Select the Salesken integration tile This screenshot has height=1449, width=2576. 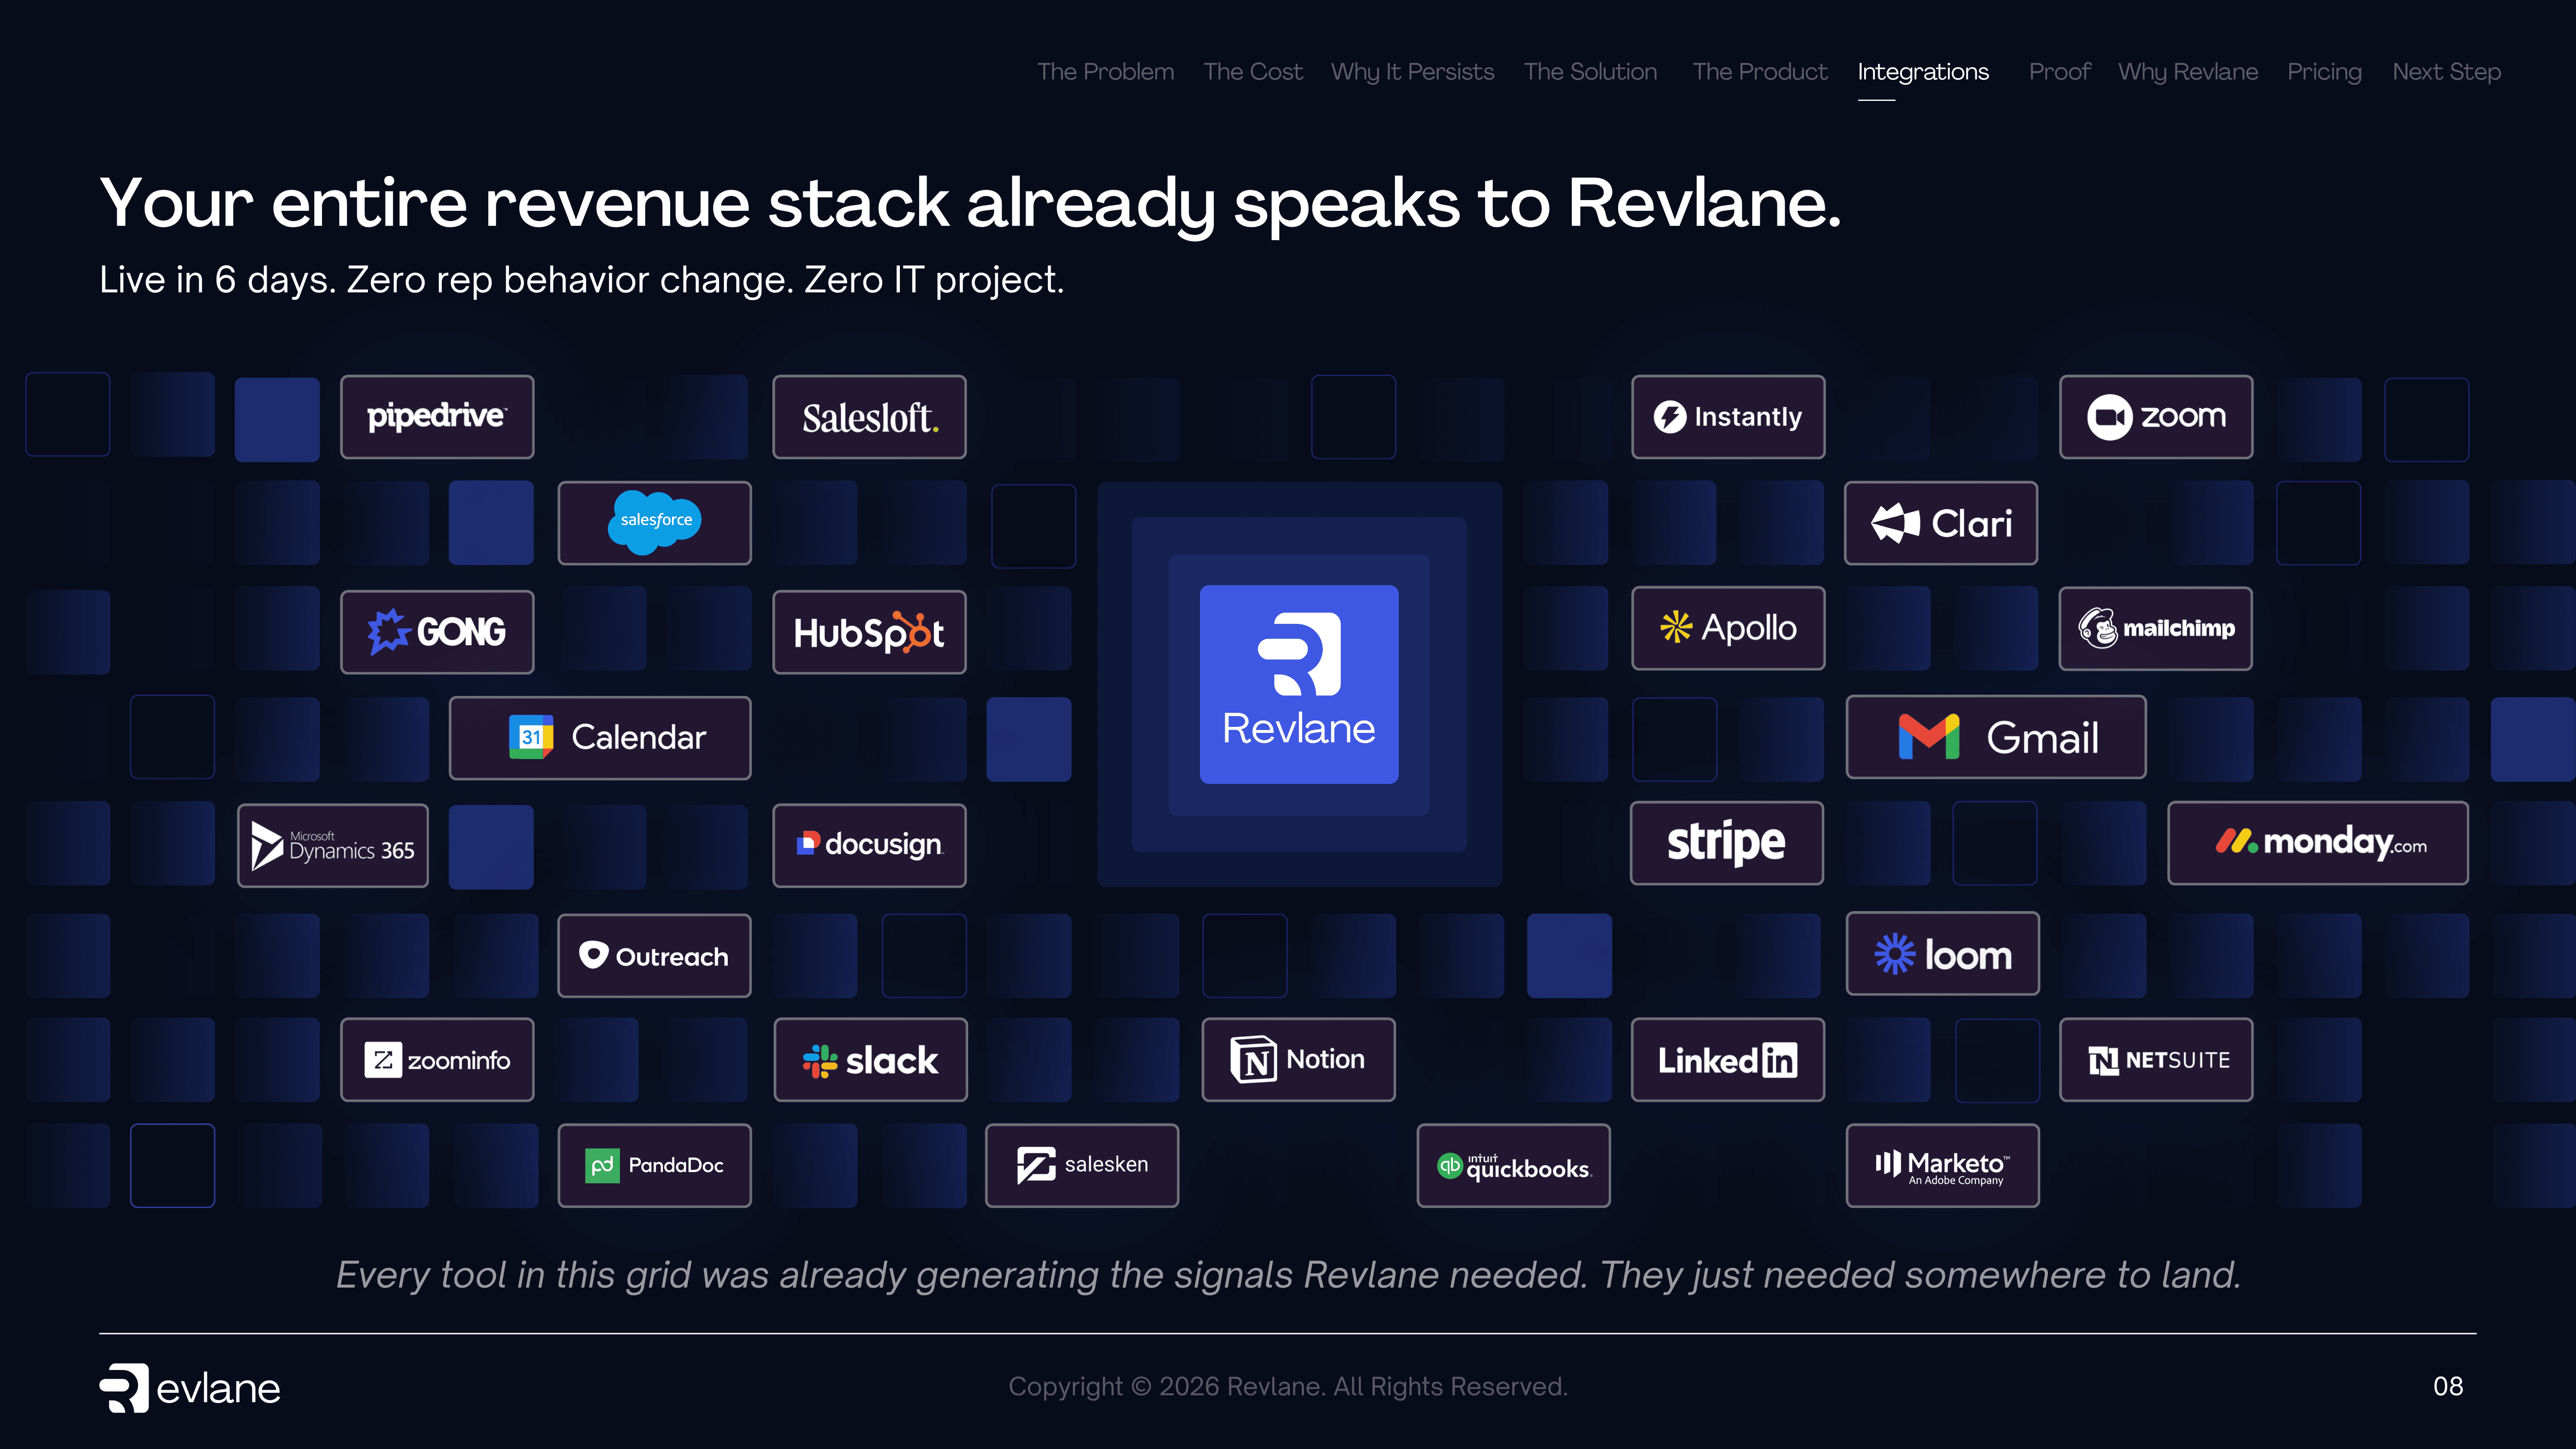tap(1082, 1166)
